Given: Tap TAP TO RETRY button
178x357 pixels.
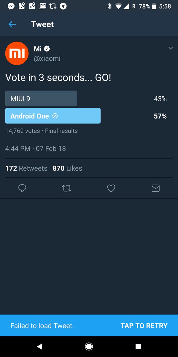Looking at the screenshot, I should coord(144,325).
